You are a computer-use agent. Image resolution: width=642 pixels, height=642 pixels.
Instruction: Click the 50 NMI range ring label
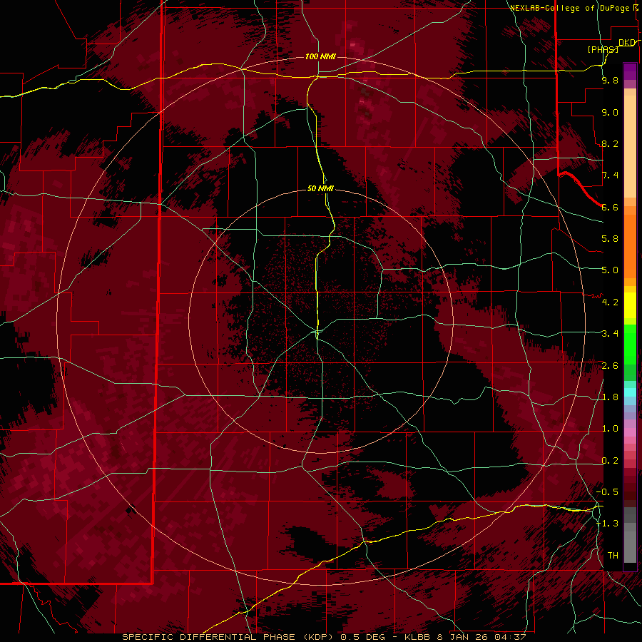(x=320, y=188)
